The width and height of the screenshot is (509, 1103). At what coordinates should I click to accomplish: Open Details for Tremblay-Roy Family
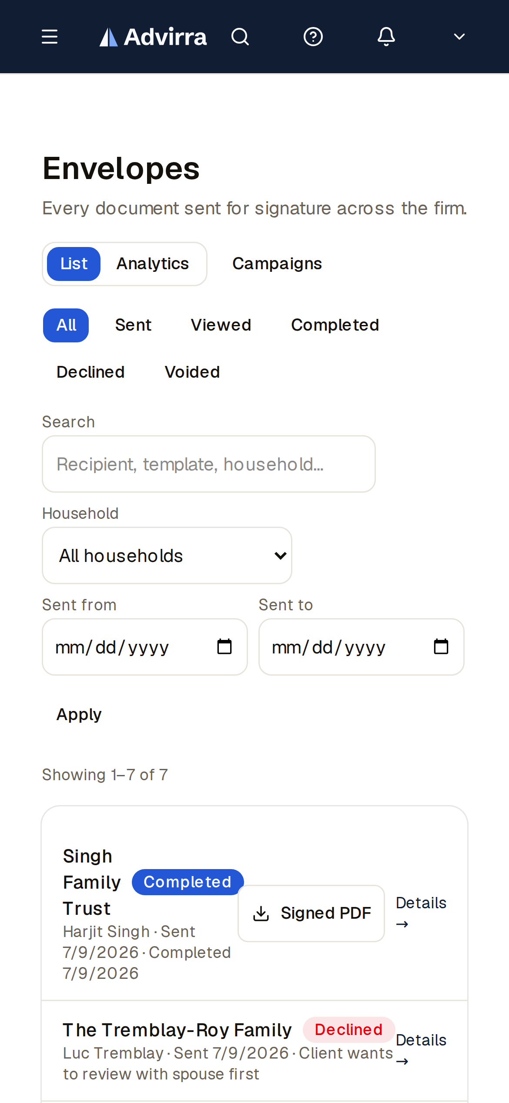pyautogui.click(x=421, y=1050)
